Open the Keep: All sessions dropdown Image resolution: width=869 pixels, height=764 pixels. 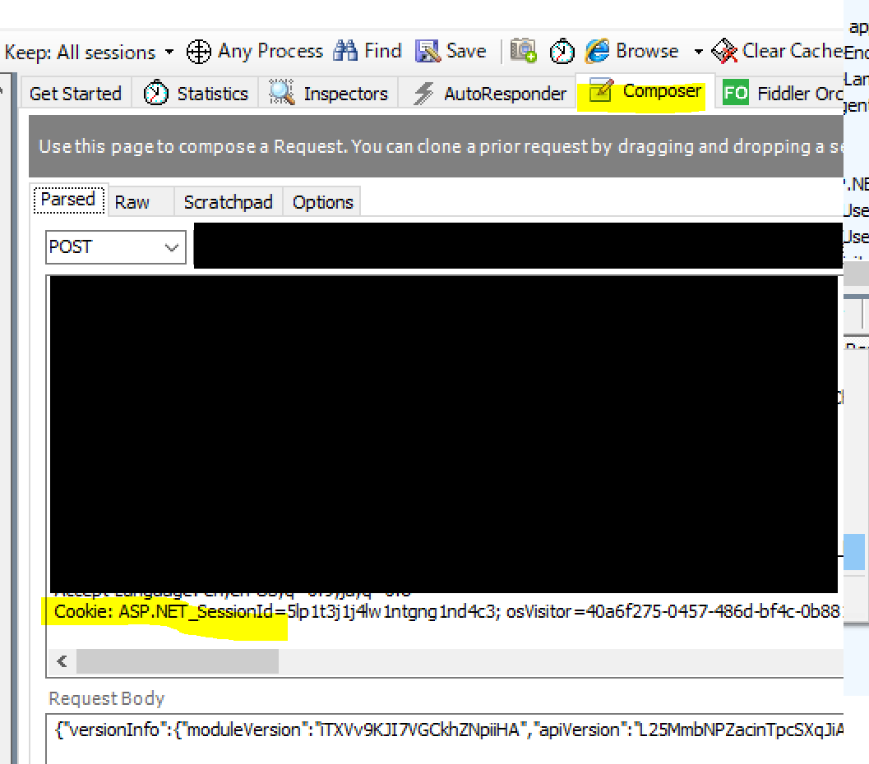[x=89, y=52]
